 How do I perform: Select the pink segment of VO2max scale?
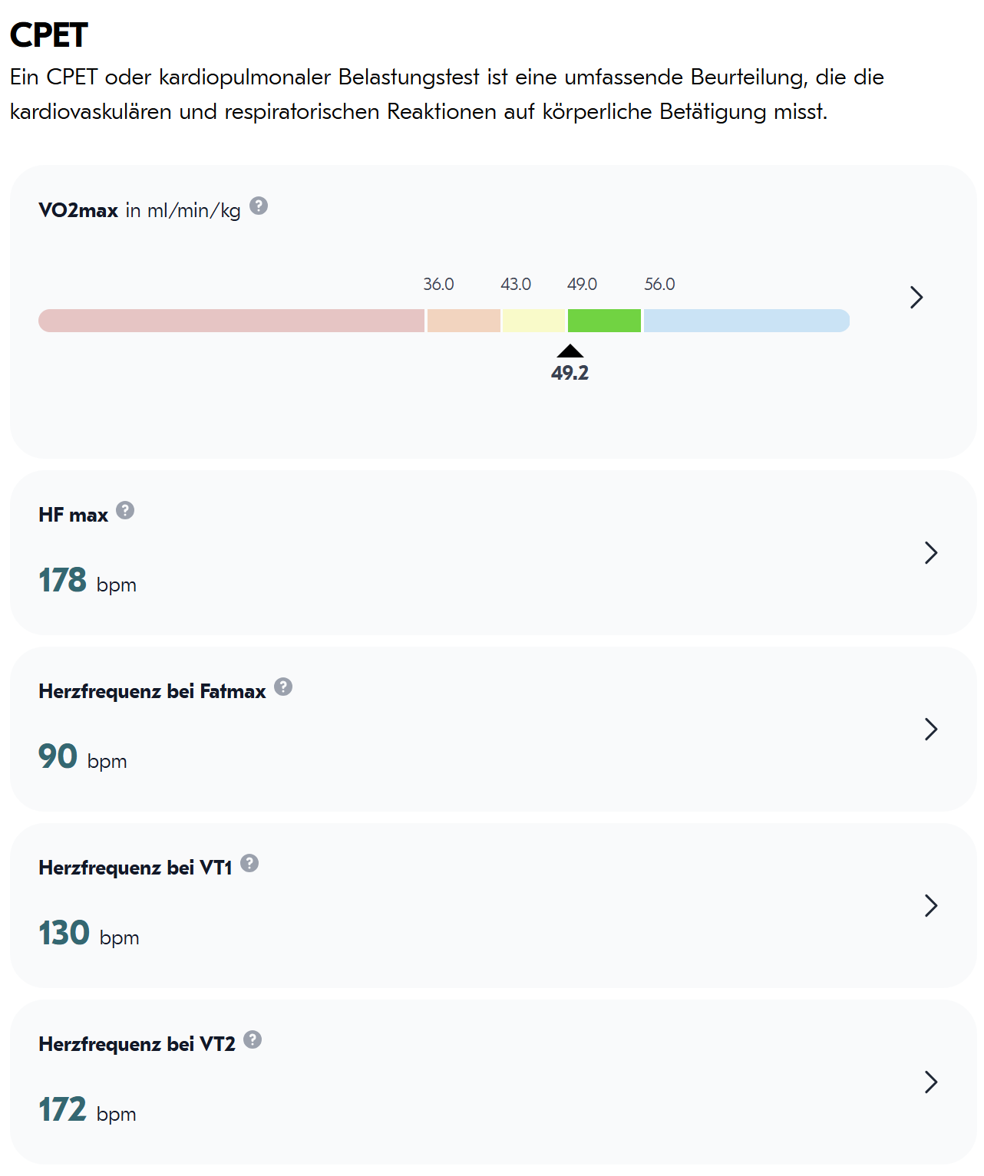231,321
